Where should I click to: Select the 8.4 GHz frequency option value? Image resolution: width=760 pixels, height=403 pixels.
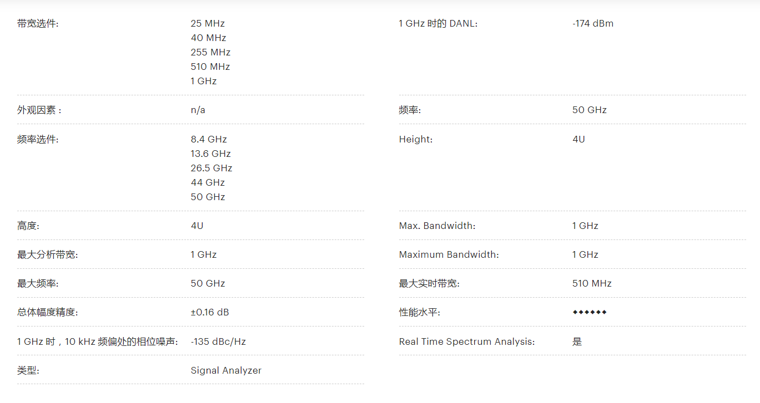click(209, 139)
